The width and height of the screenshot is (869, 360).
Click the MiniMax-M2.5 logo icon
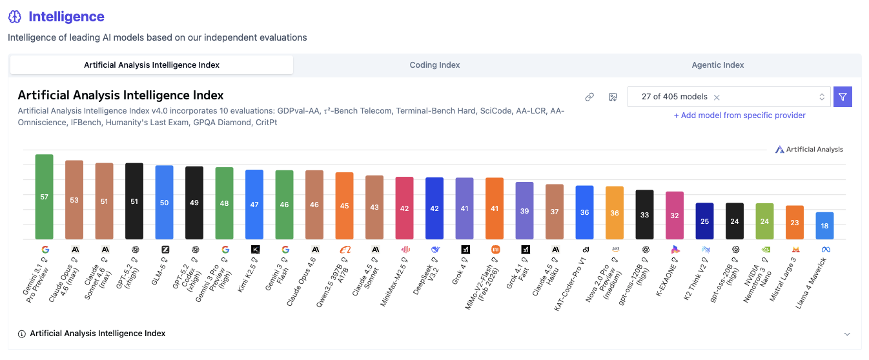[x=405, y=249]
